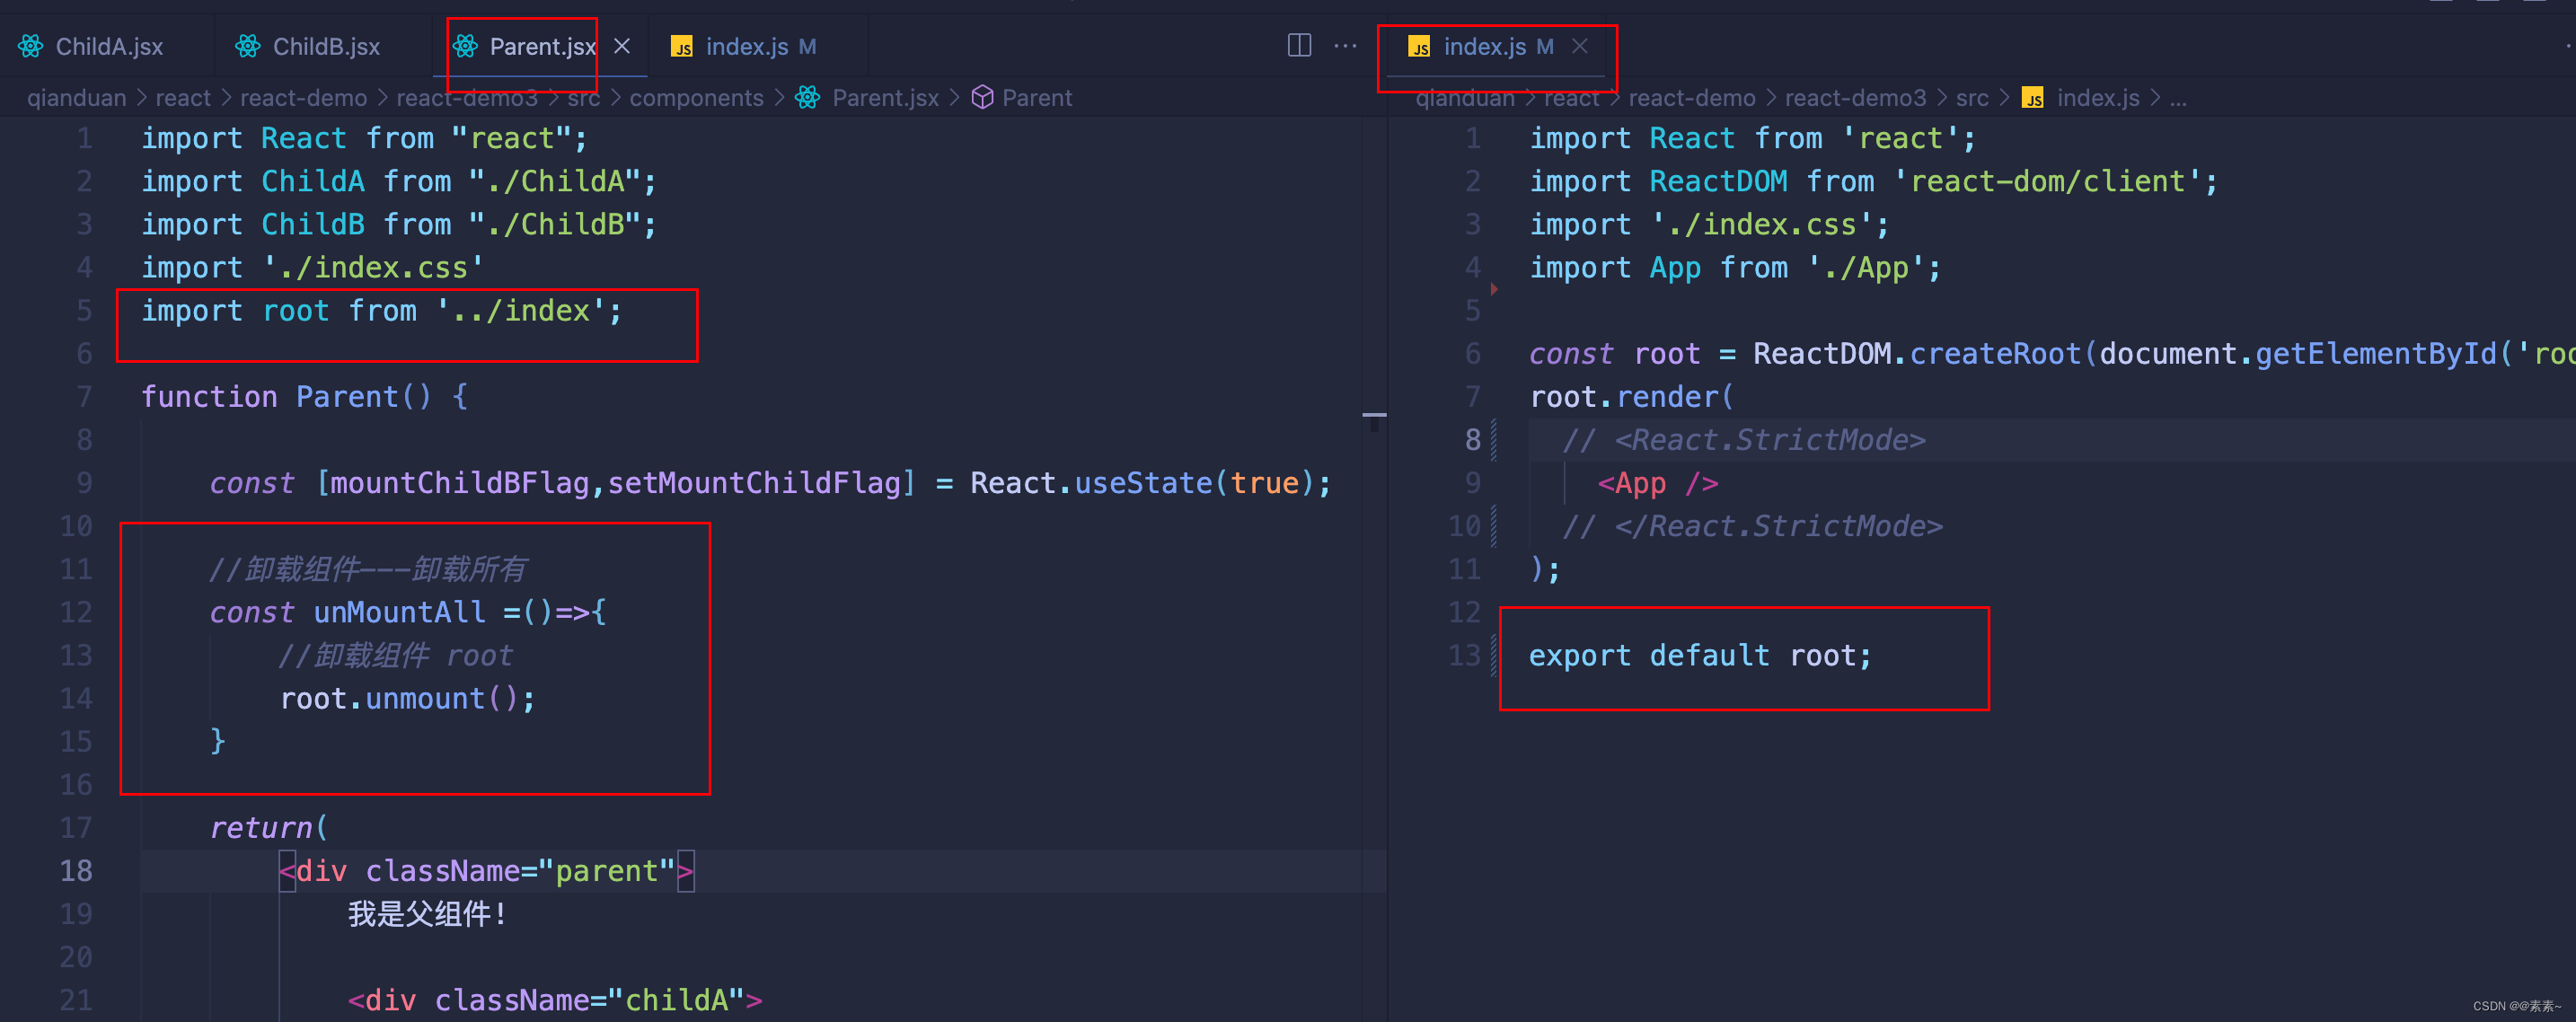The image size is (2576, 1022).
Task: Select components folder in left breadcrumb
Action: (x=696, y=97)
